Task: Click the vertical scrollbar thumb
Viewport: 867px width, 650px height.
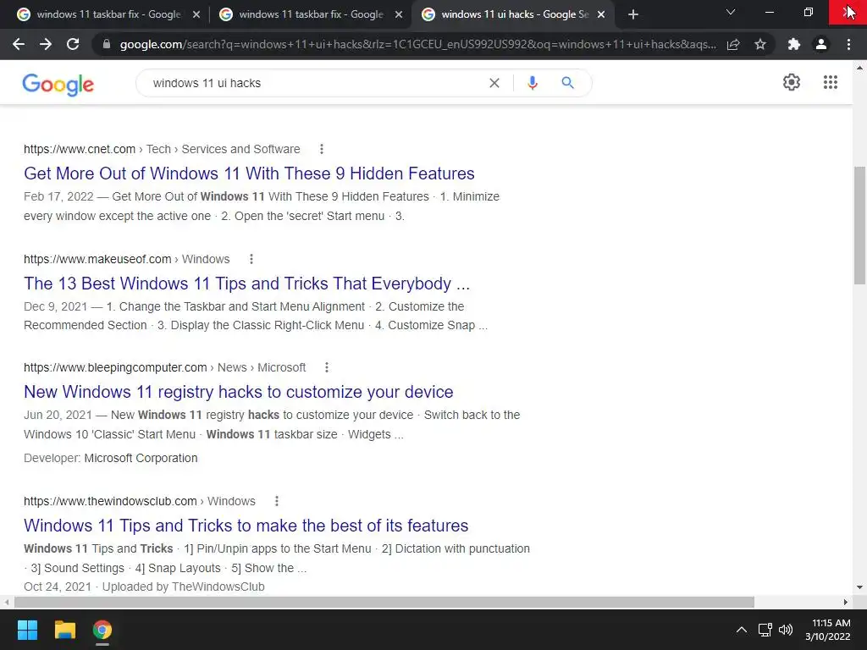Action: [x=859, y=225]
